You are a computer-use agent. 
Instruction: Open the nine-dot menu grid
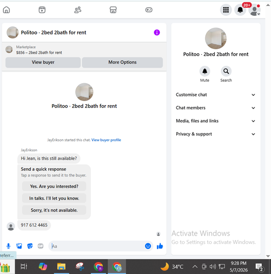pyautogui.click(x=226, y=10)
